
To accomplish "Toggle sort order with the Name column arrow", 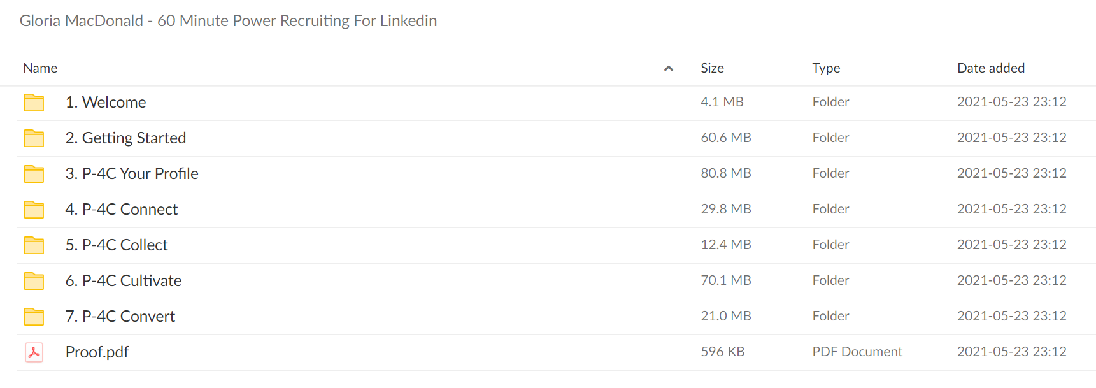I will 669,68.
